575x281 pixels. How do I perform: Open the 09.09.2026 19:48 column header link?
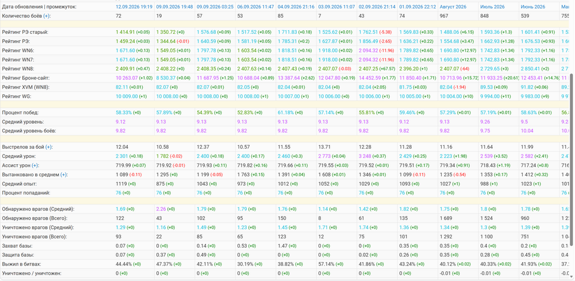[x=175, y=6]
